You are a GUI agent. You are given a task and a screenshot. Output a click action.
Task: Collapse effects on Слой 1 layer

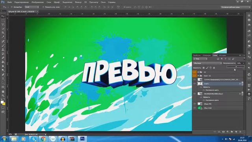point(243,84)
